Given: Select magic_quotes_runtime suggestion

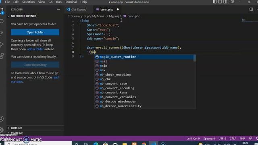Looking at the screenshot, I should 144,57.
